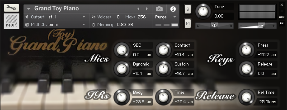Solo the instrument with S button
This screenshot has width=287, height=110.
pos(188,9)
